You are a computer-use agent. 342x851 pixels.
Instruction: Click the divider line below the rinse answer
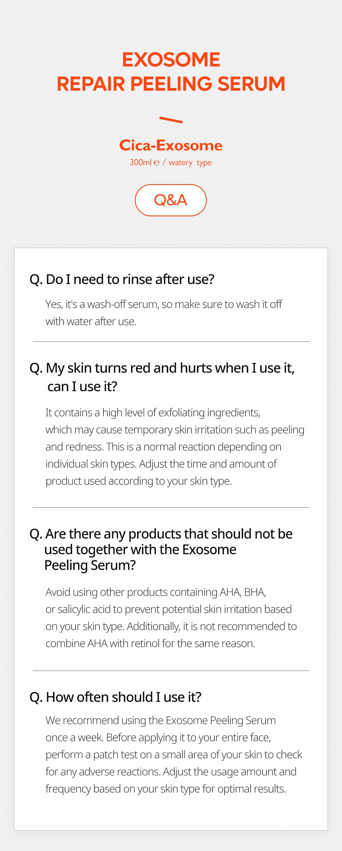coord(171,342)
